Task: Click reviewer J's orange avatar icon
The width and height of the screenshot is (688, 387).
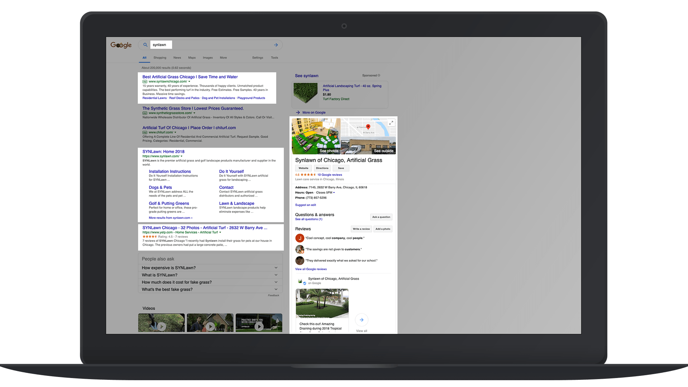Action: click(x=300, y=238)
